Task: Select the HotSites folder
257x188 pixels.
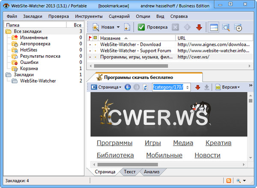Action: pyautogui.click(x=29, y=50)
